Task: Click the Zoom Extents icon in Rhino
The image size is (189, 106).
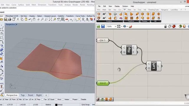Action: click(x=50, y=19)
